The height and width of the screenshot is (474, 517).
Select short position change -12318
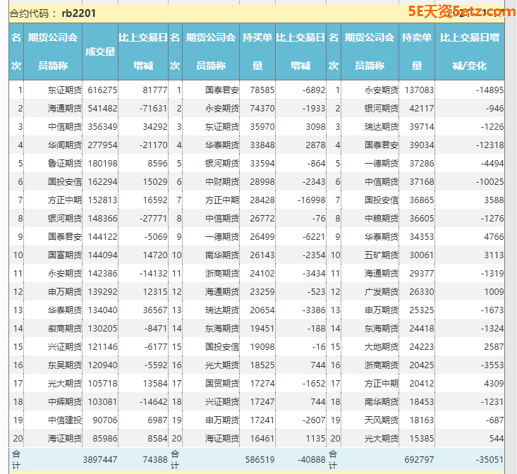click(489, 145)
